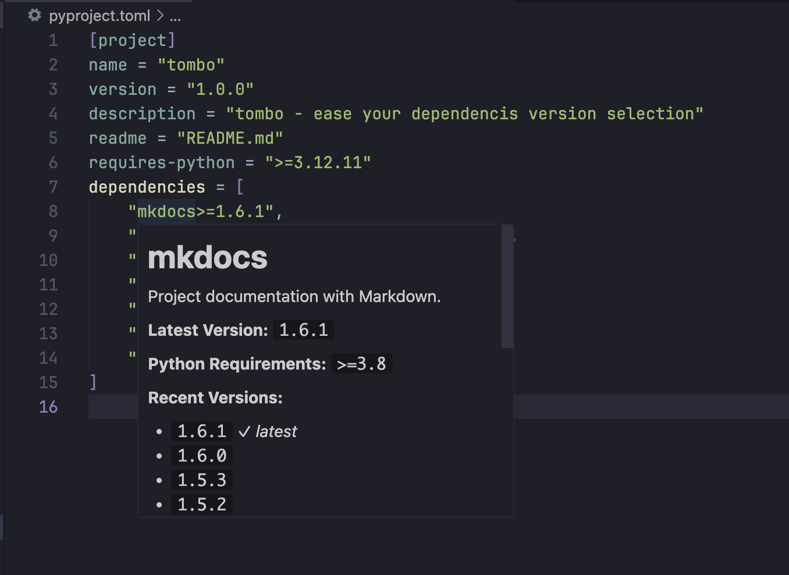Screen dimensions: 789x575
Task: Click the mkdocs>=1.6.1 dependency string
Action: tap(201, 211)
